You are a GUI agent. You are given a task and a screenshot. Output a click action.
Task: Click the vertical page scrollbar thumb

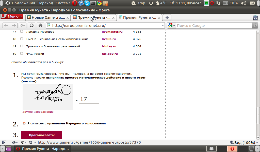pyautogui.click(x=258, y=116)
